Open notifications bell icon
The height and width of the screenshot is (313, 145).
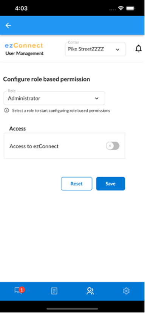(139, 49)
